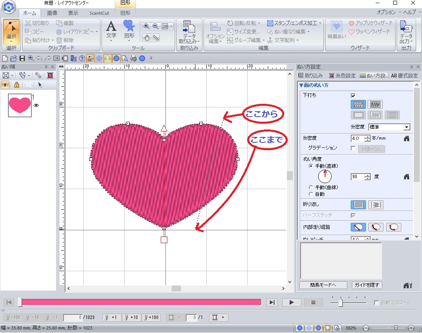Click the heart thumbnail in sewing order
The image size is (422, 333).
coord(19,105)
